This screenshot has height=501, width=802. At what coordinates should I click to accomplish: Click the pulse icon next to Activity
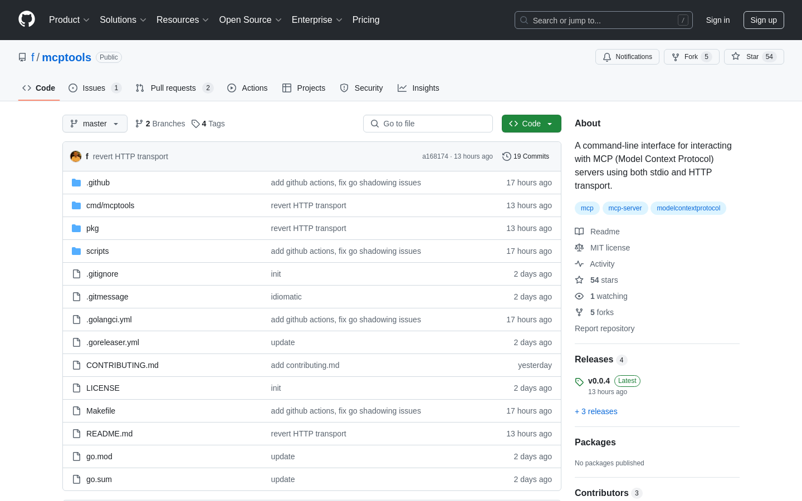tap(579, 264)
